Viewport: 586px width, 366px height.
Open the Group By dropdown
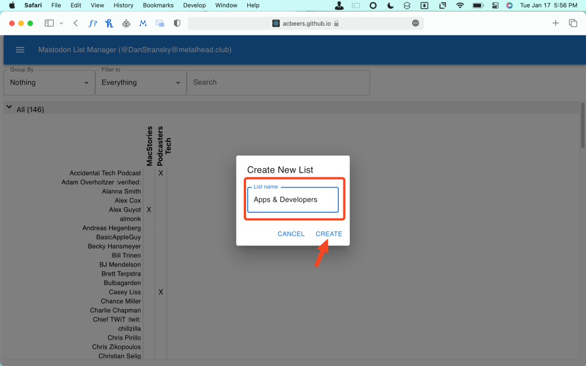49,82
